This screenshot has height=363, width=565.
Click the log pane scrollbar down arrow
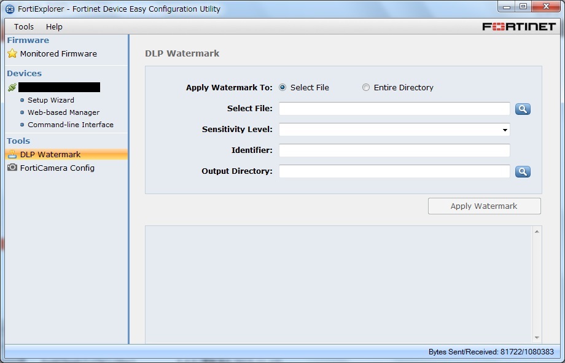537,337
